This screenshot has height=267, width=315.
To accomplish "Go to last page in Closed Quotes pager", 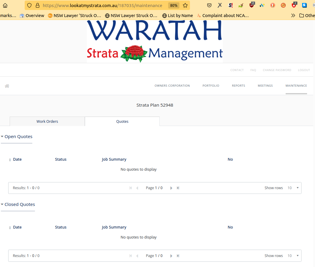I will tap(178, 256).
